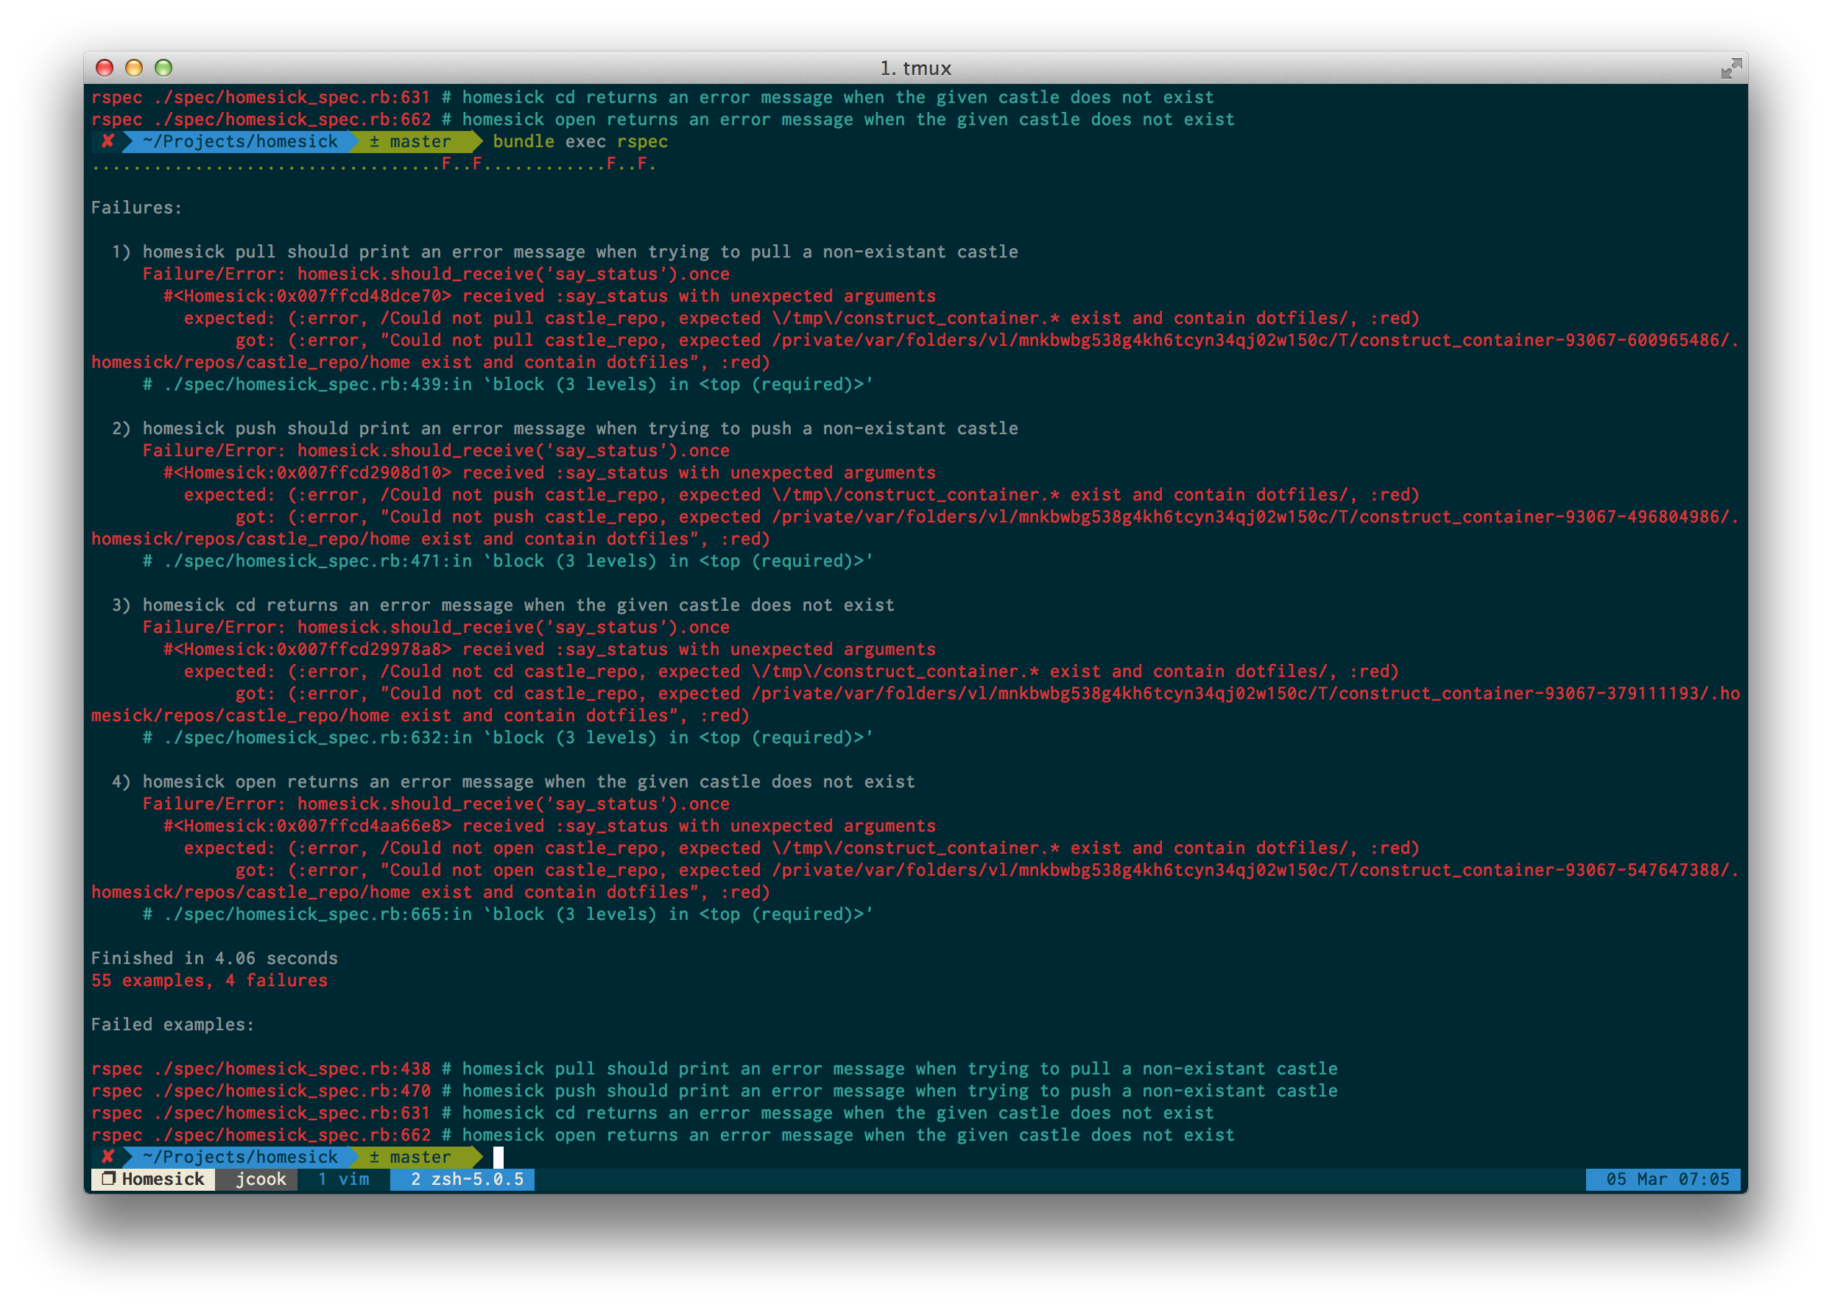Click the 'Failed examples:' heading
1832x1310 pixels.
click(x=172, y=1024)
